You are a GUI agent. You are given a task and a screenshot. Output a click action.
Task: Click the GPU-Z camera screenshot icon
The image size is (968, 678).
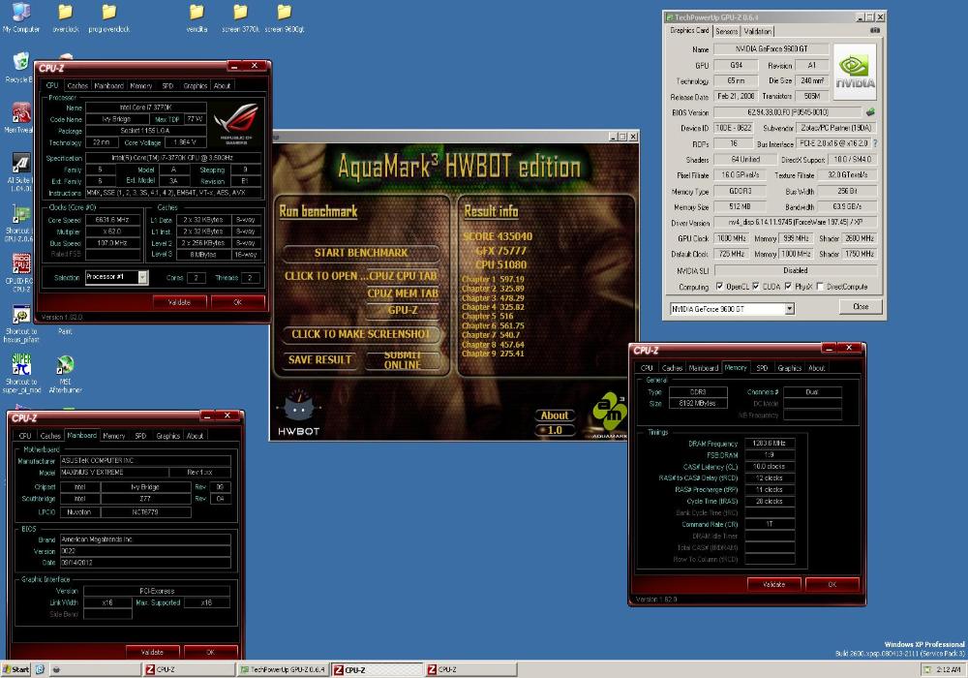pos(875,30)
